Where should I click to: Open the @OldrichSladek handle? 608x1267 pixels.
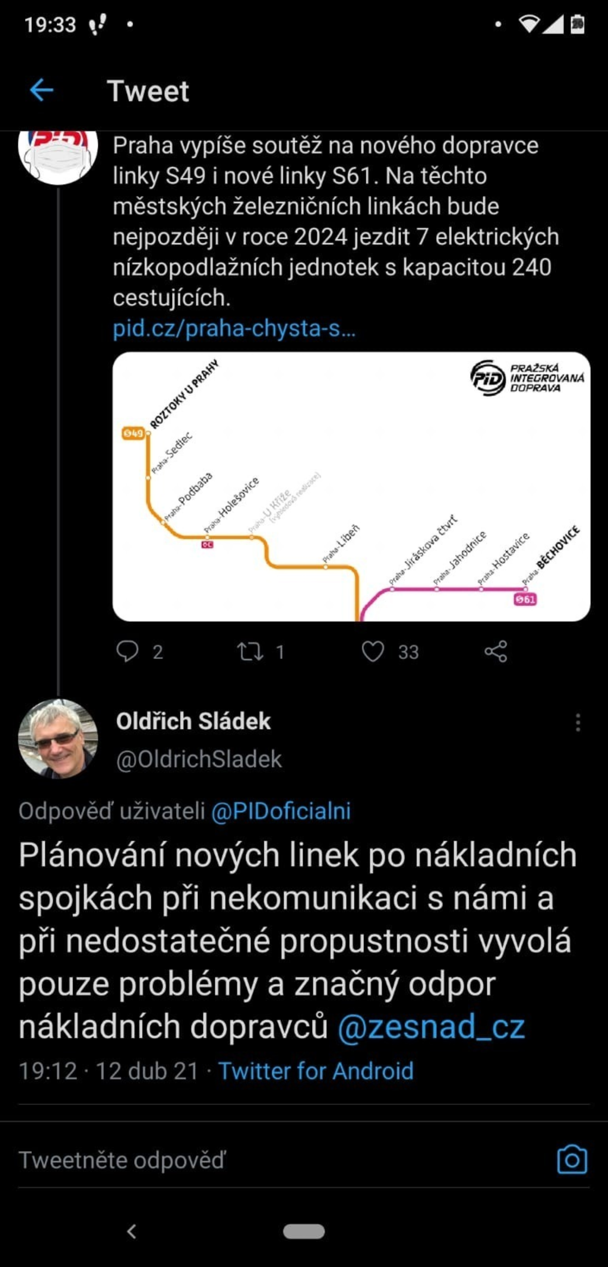pyautogui.click(x=199, y=759)
